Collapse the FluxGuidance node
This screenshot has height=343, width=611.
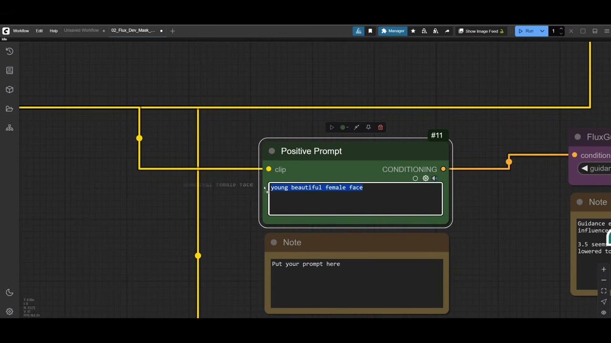pyautogui.click(x=578, y=137)
